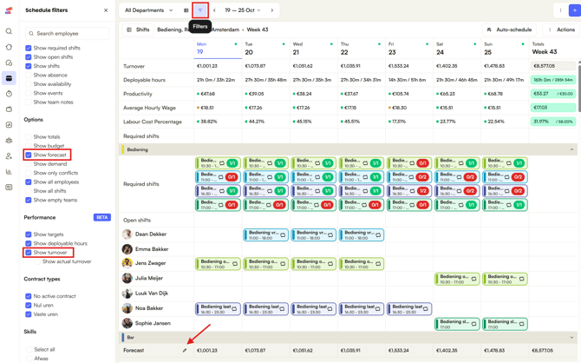Toggle Show required shifts checkbox
The image size is (581, 363).
pyautogui.click(x=28, y=48)
